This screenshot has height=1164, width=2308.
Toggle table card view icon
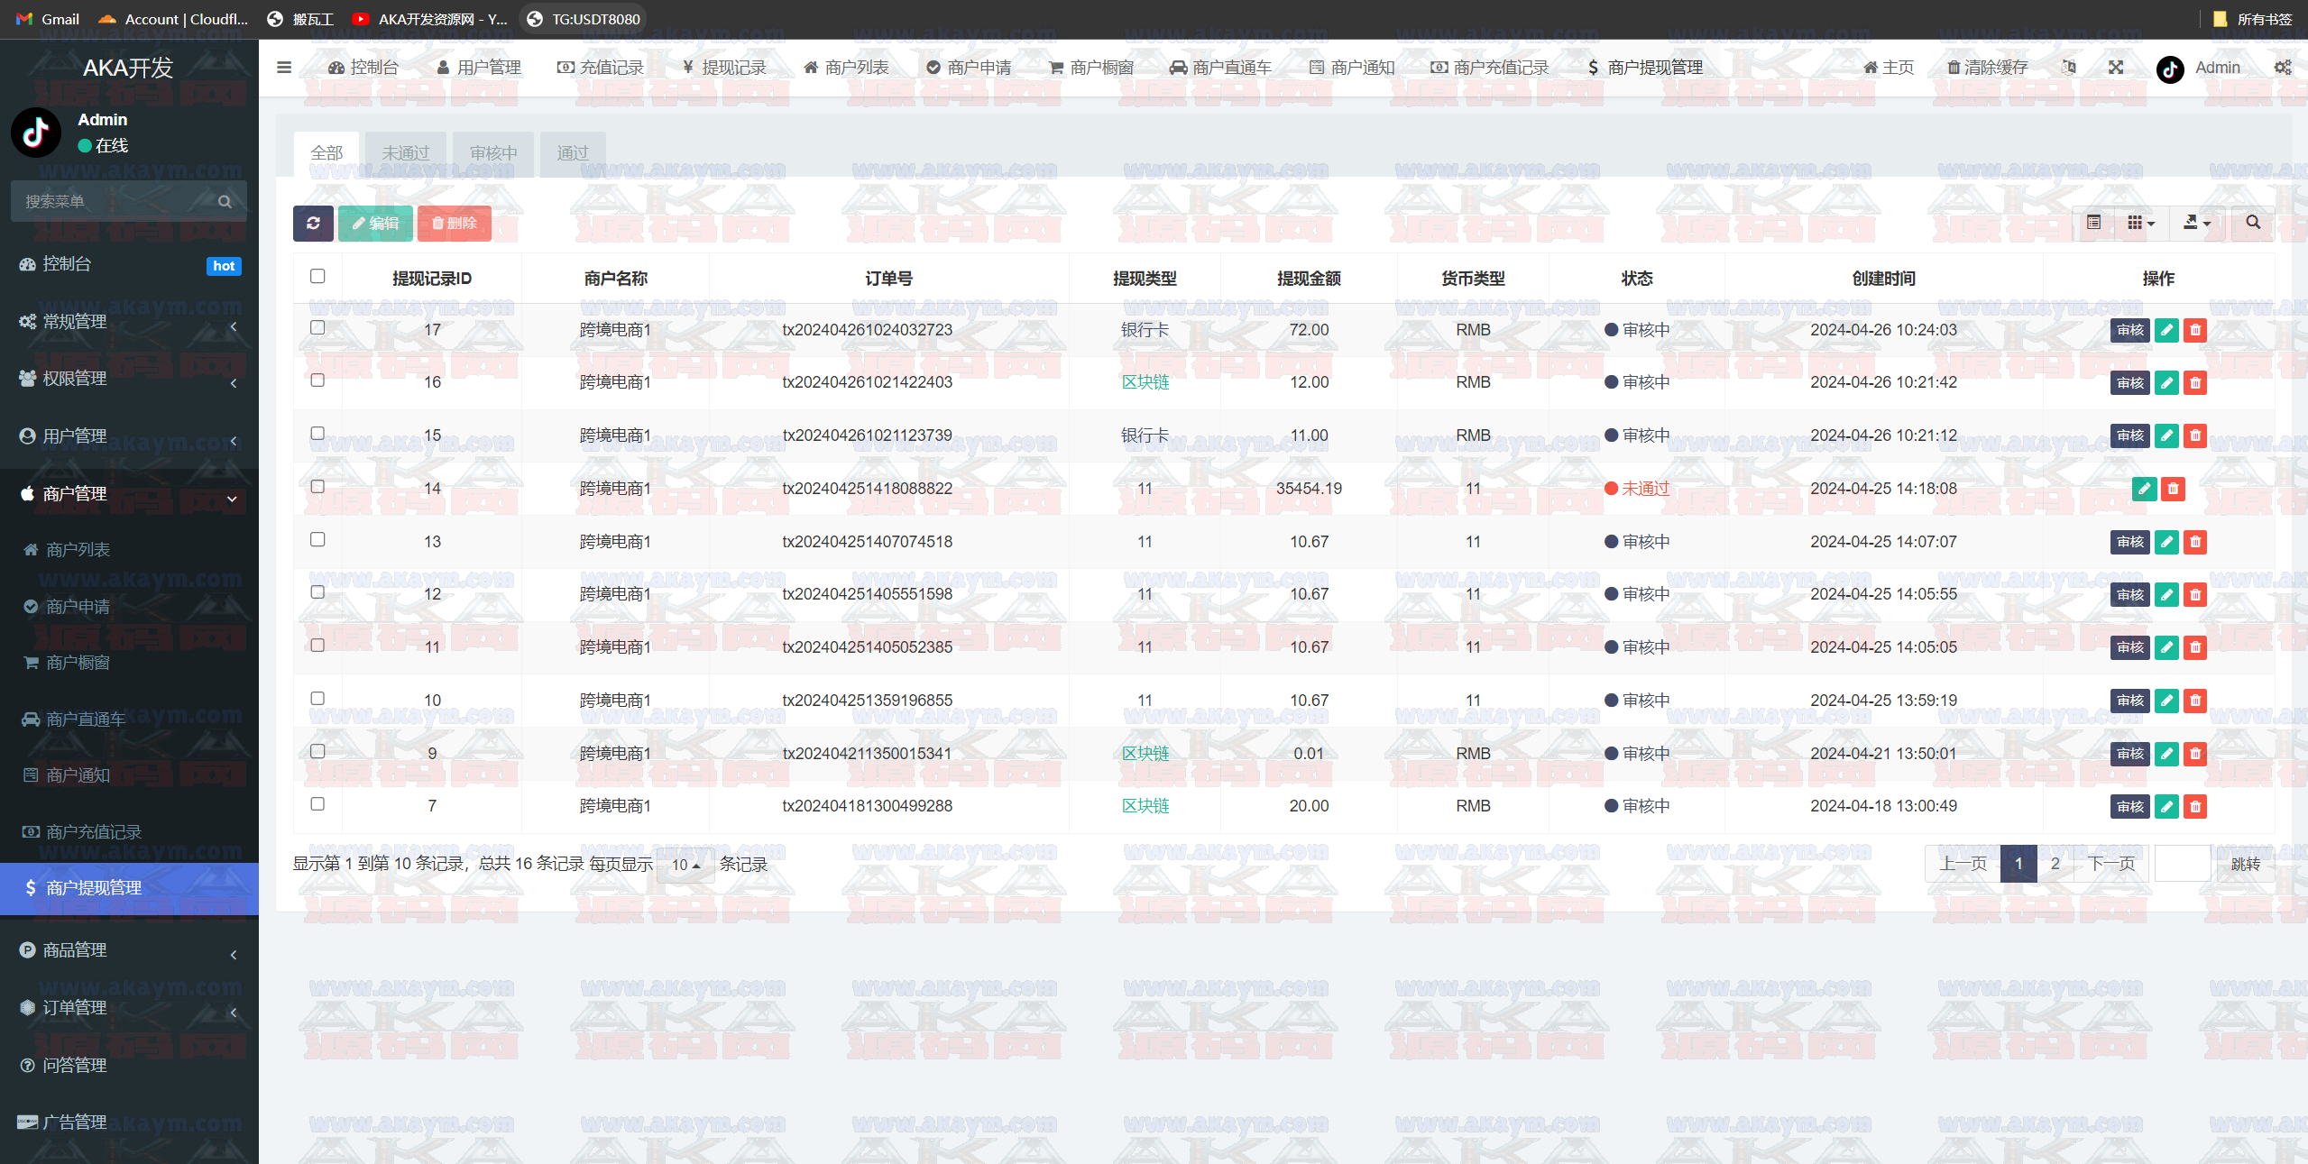pyautogui.click(x=2093, y=223)
